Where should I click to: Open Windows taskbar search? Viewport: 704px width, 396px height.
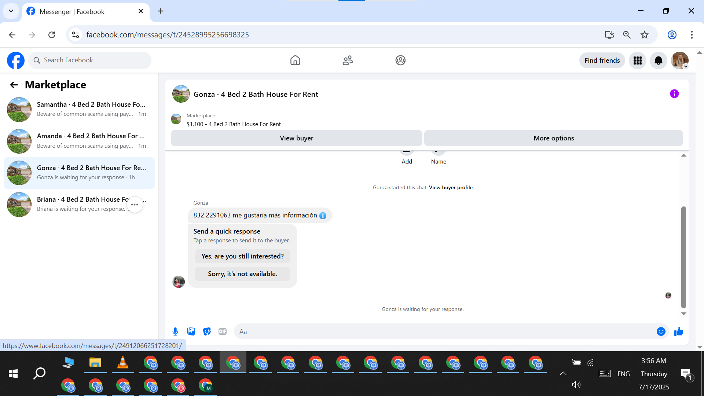pos(39,374)
